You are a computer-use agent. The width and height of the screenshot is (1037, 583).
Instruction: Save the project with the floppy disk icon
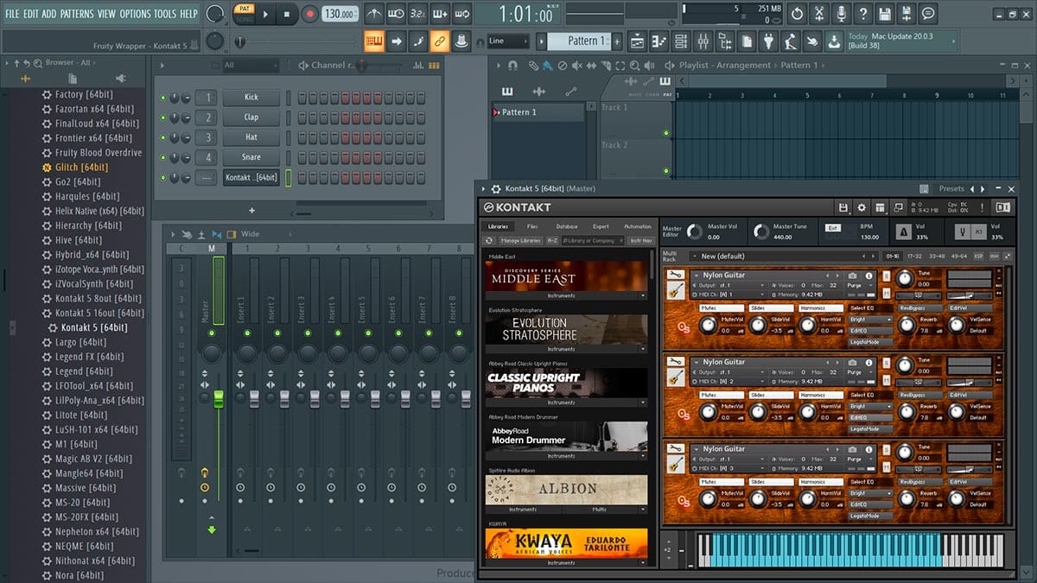[884, 14]
